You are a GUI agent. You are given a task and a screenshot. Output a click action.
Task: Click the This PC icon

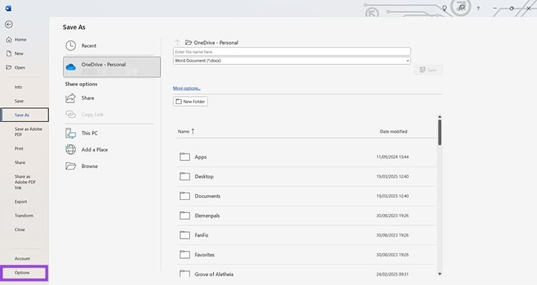pos(71,133)
